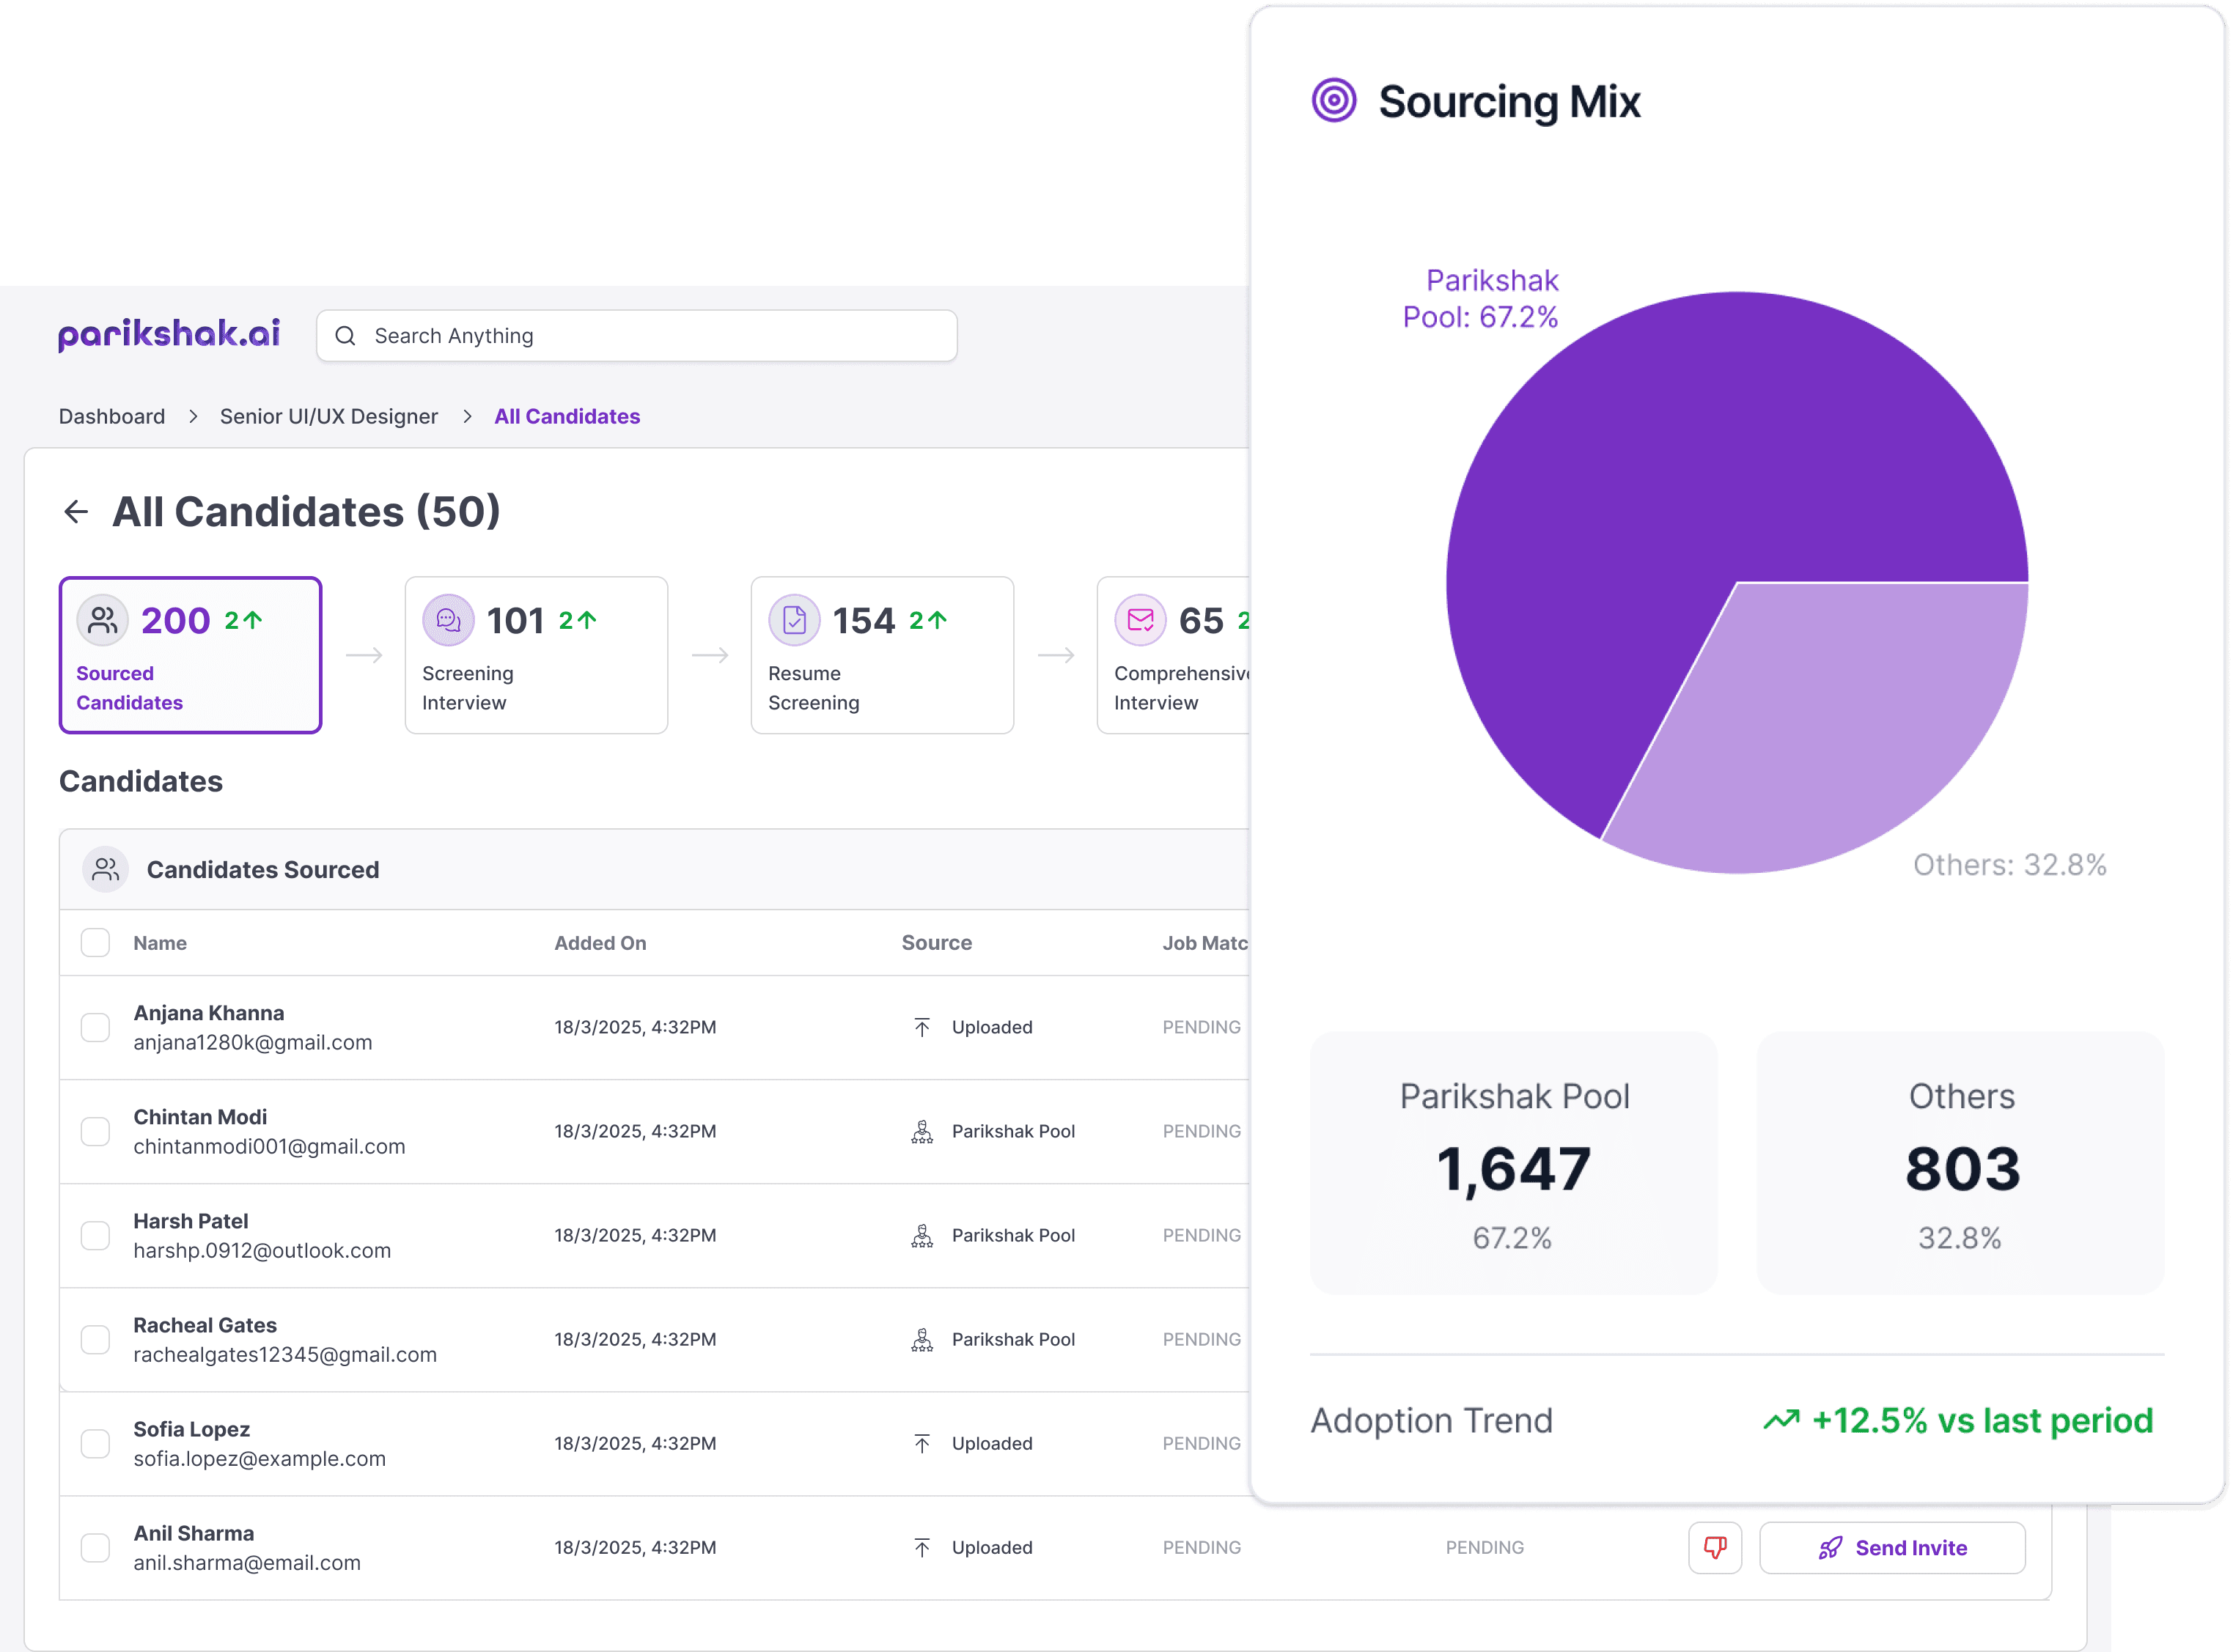The image size is (2233, 1652).
Task: Click the Candidates Sourced people icon
Action: (x=105, y=869)
